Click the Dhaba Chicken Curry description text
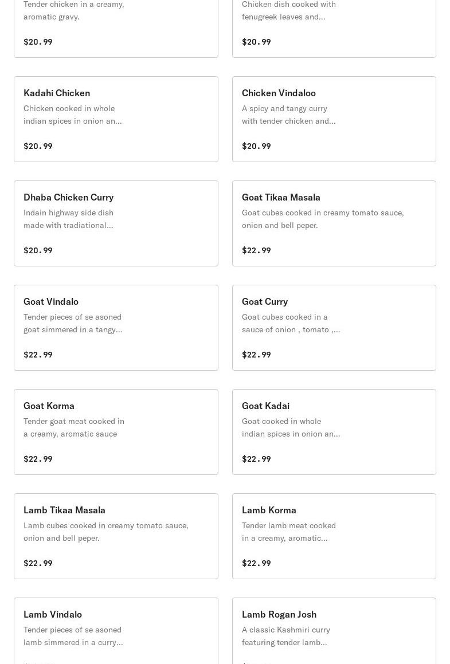The image size is (450, 664). [x=69, y=219]
